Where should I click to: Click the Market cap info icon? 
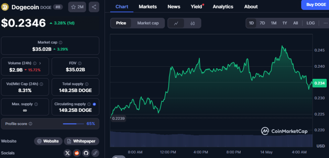61,43
